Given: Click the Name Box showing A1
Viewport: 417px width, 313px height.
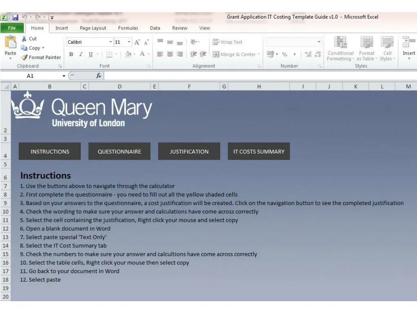Looking at the screenshot, I should click(x=31, y=76).
